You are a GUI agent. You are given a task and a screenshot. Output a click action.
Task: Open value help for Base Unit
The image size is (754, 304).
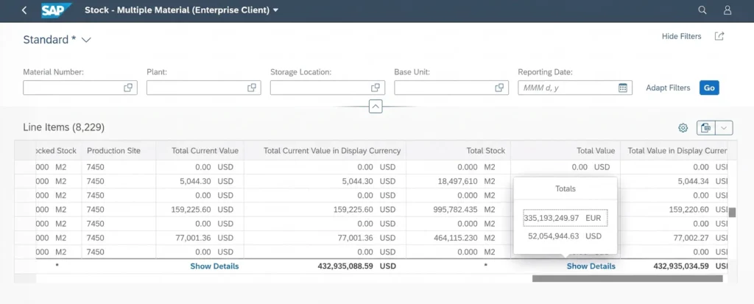click(x=499, y=88)
